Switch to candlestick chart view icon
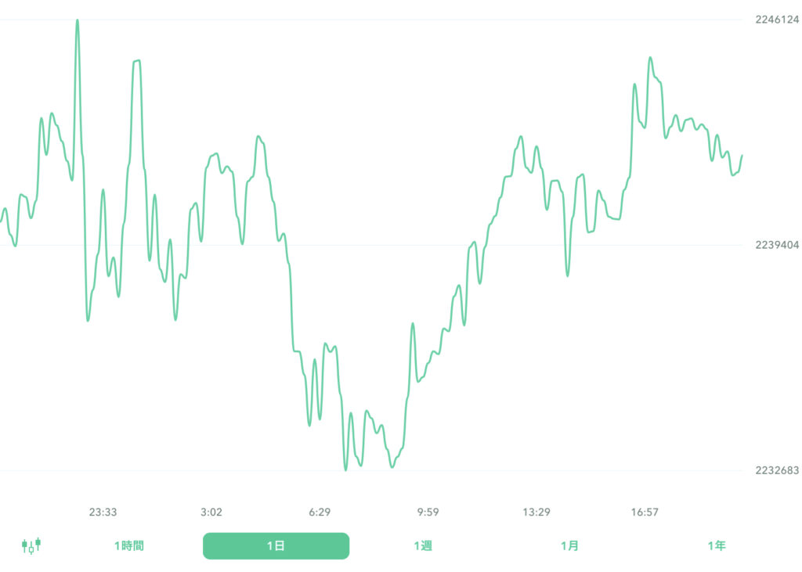 (x=31, y=545)
